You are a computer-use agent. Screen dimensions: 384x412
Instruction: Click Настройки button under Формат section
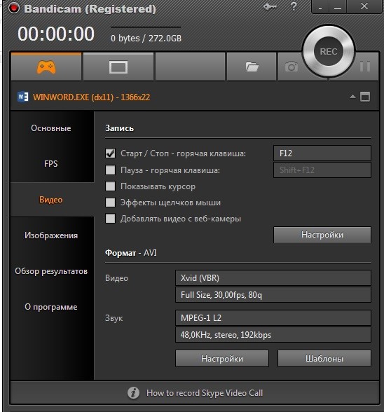[222, 359]
